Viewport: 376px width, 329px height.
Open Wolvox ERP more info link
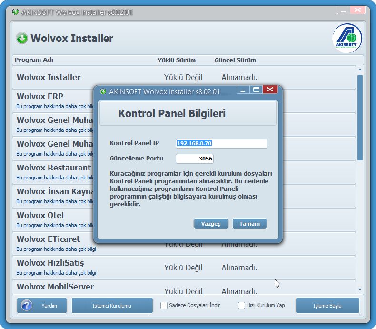coord(55,106)
